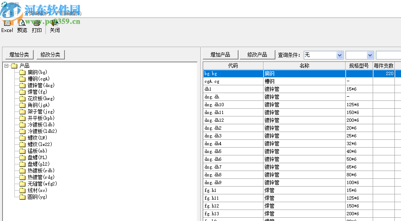This screenshot has height=221, width=401.
Task: Select the 螺纹(lw22) folder icon
Action: coord(23,145)
